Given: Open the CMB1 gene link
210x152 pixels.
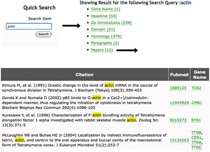Looking at the screenshot, I should click(x=197, y=103).
